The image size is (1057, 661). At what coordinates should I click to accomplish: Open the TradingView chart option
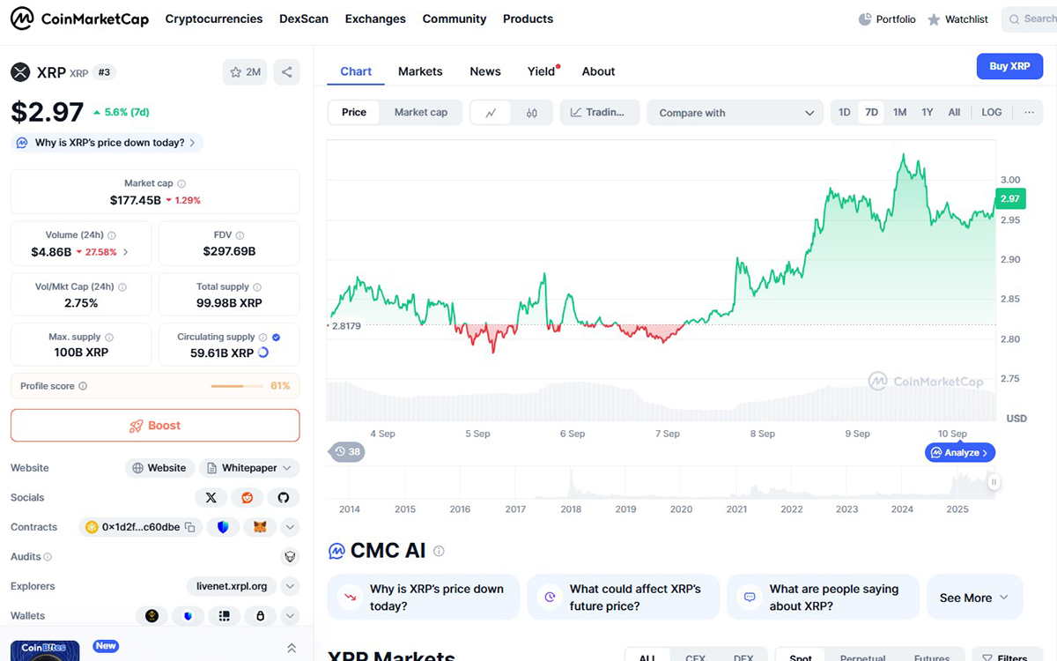[x=600, y=112]
